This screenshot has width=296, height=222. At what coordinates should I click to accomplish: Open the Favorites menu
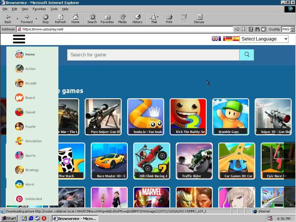point(39,9)
